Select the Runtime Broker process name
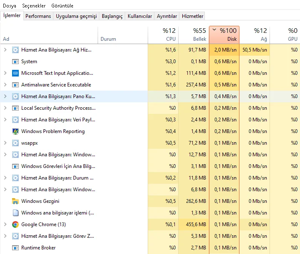300x254 pixels. 38,248
